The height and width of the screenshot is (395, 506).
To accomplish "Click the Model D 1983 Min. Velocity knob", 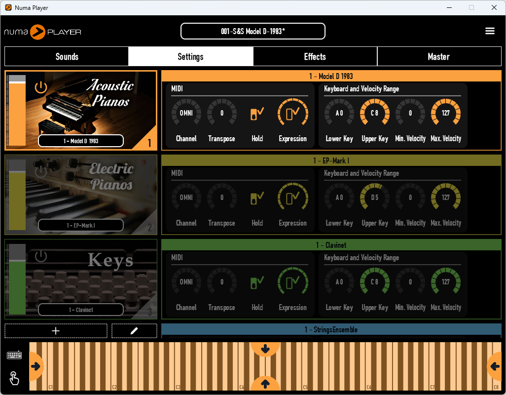I will click(410, 113).
